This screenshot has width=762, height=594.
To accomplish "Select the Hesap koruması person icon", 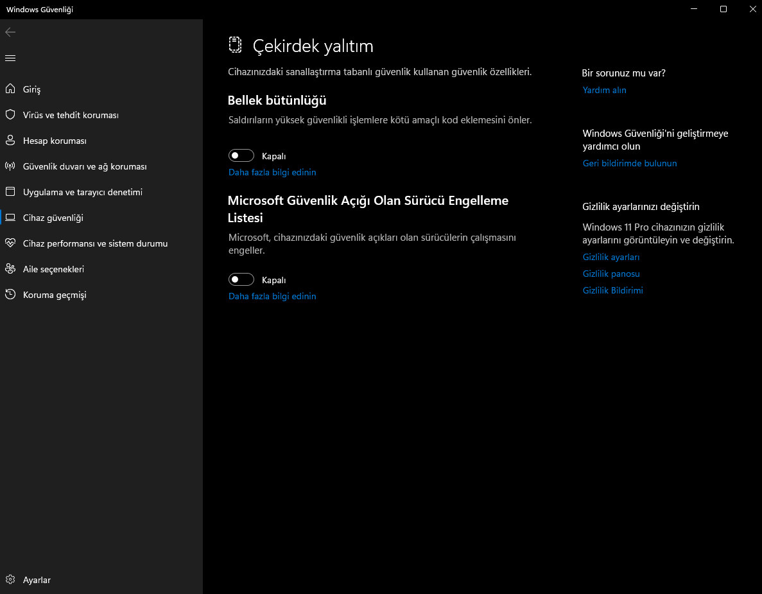I will (x=10, y=141).
